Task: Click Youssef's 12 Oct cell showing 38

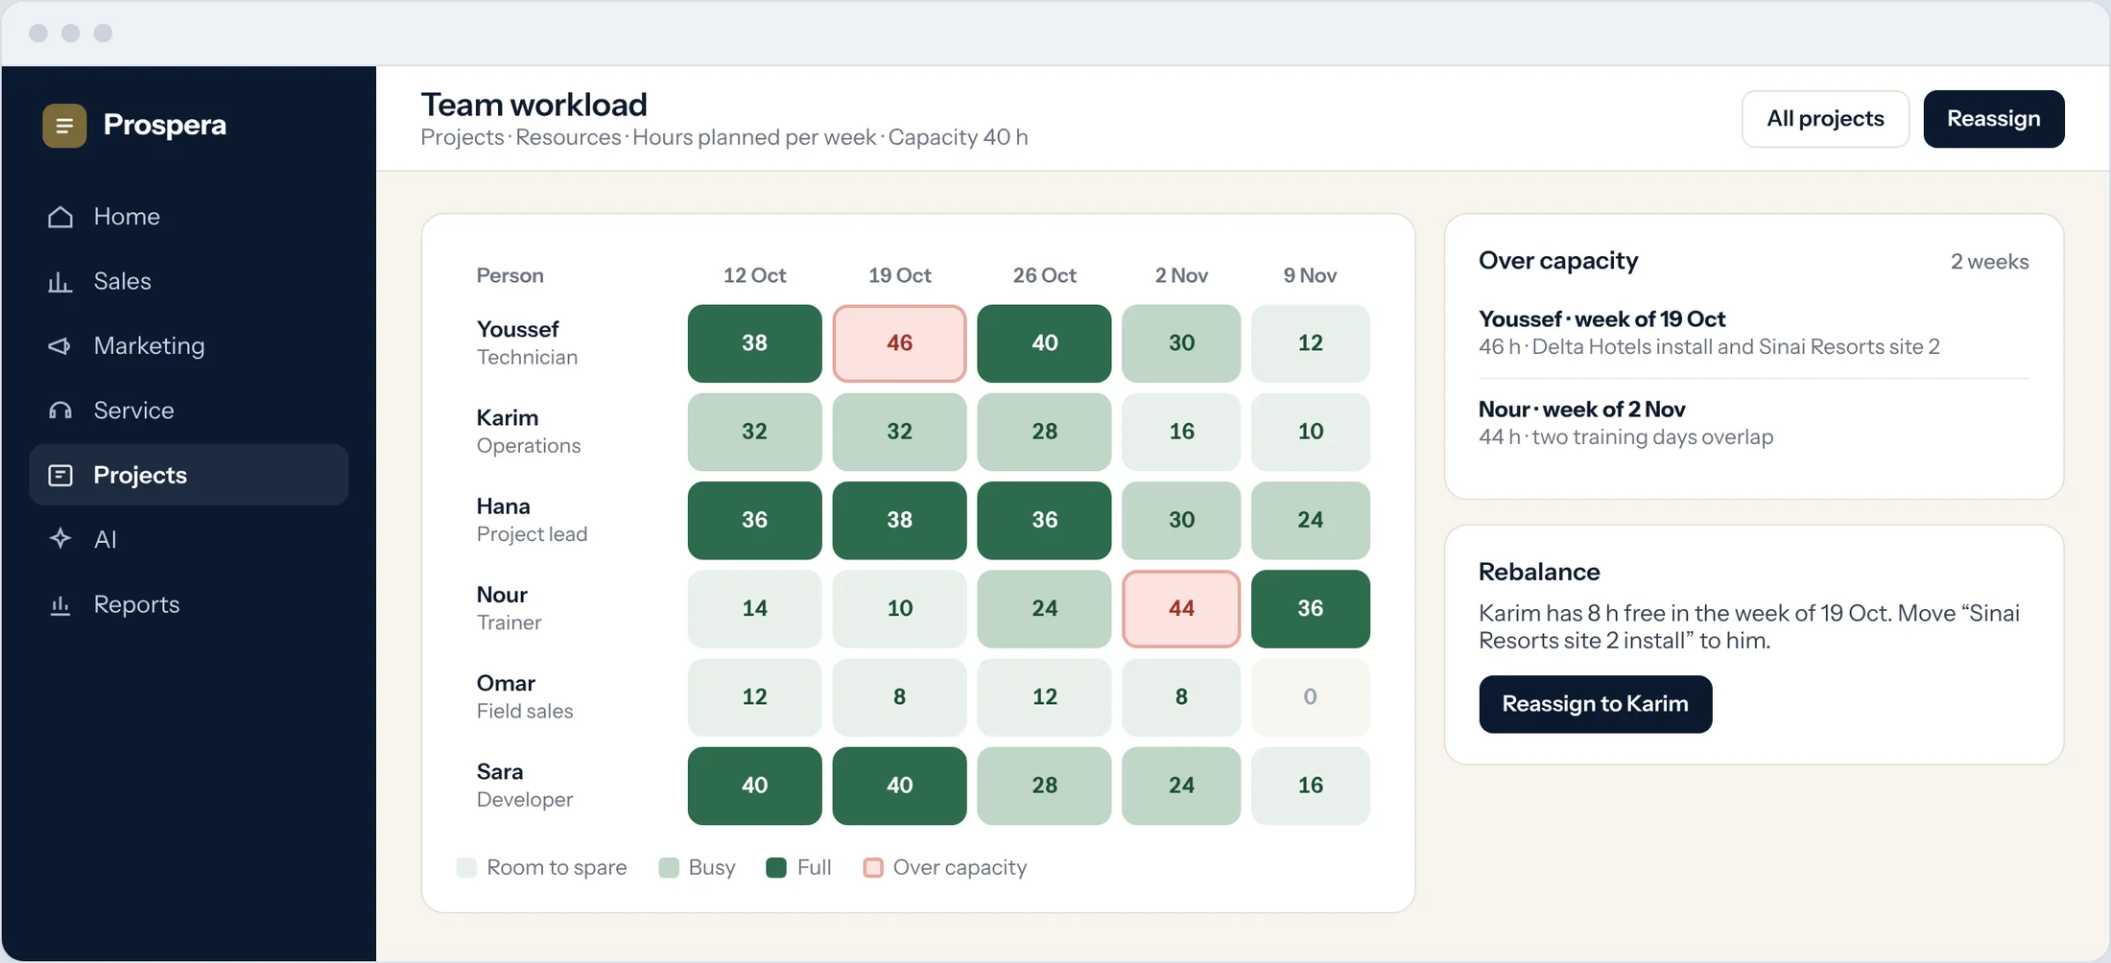Action: click(x=755, y=343)
